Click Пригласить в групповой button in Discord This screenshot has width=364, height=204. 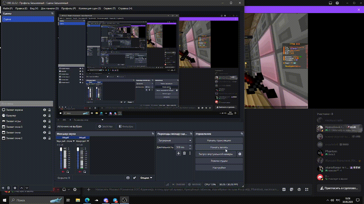pyautogui.click(x=339, y=188)
